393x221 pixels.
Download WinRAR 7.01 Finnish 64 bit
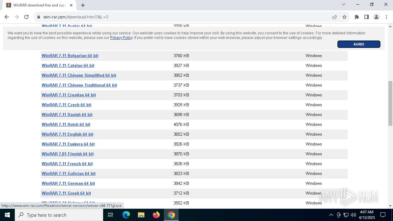68,154
